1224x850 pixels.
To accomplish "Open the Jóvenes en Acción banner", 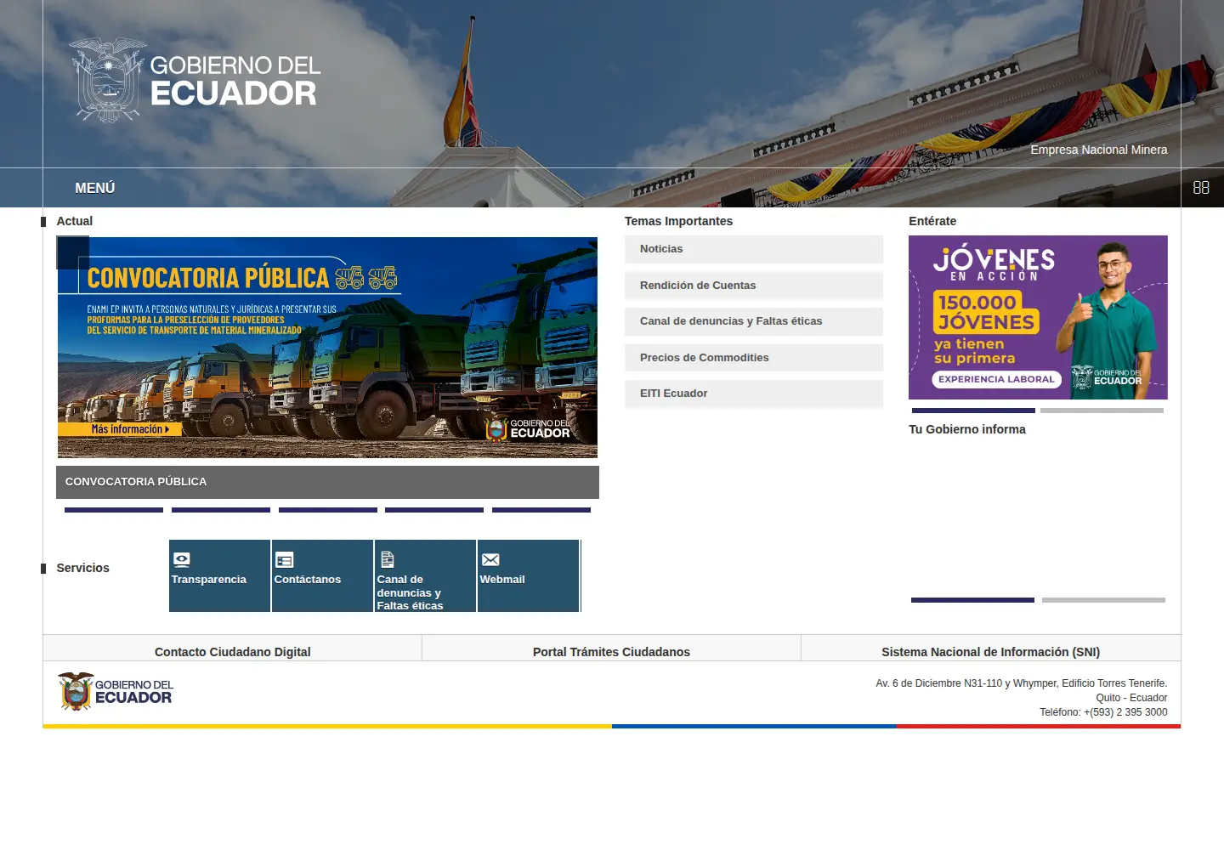I will (1038, 317).
